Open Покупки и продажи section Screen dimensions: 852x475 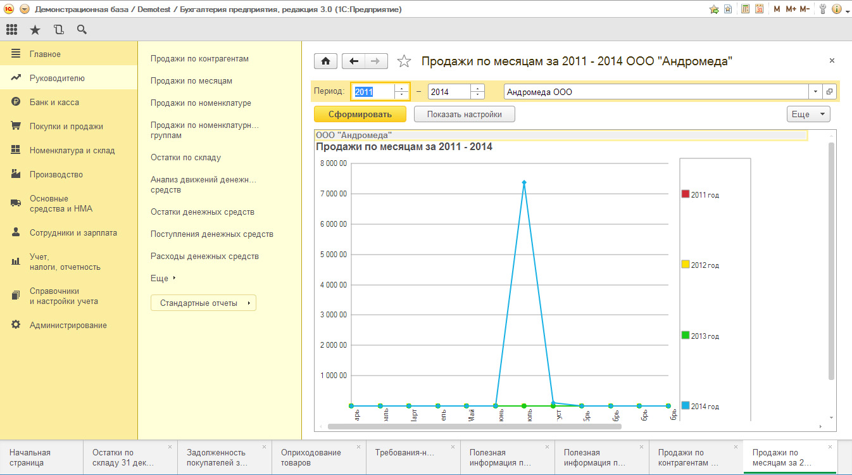68,126
